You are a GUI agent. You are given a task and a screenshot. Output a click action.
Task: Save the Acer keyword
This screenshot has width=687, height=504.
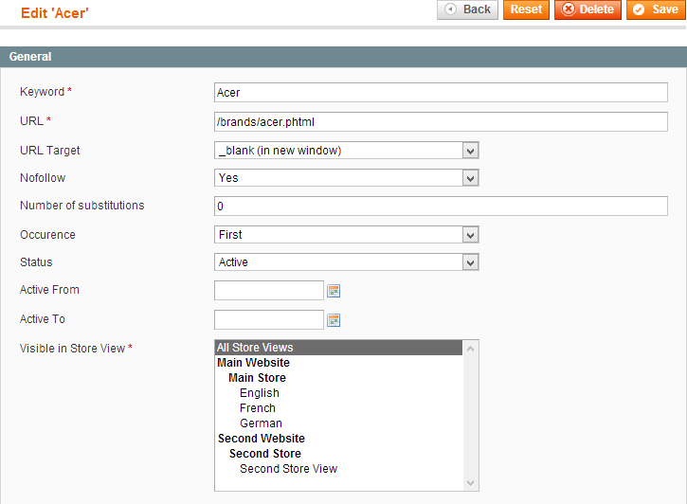pyautogui.click(x=656, y=9)
